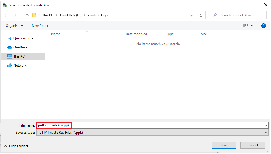Image resolution: width=271 pixels, height=154 pixels.
Task: Select content-keys breadcrumb segment
Action: pyautogui.click(x=98, y=15)
